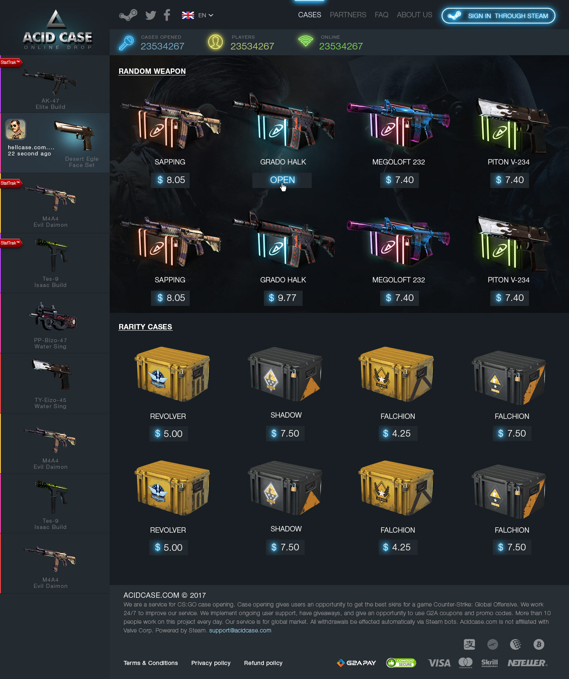Click the Comodo Secure badge
The height and width of the screenshot is (679, 569).
point(401,663)
